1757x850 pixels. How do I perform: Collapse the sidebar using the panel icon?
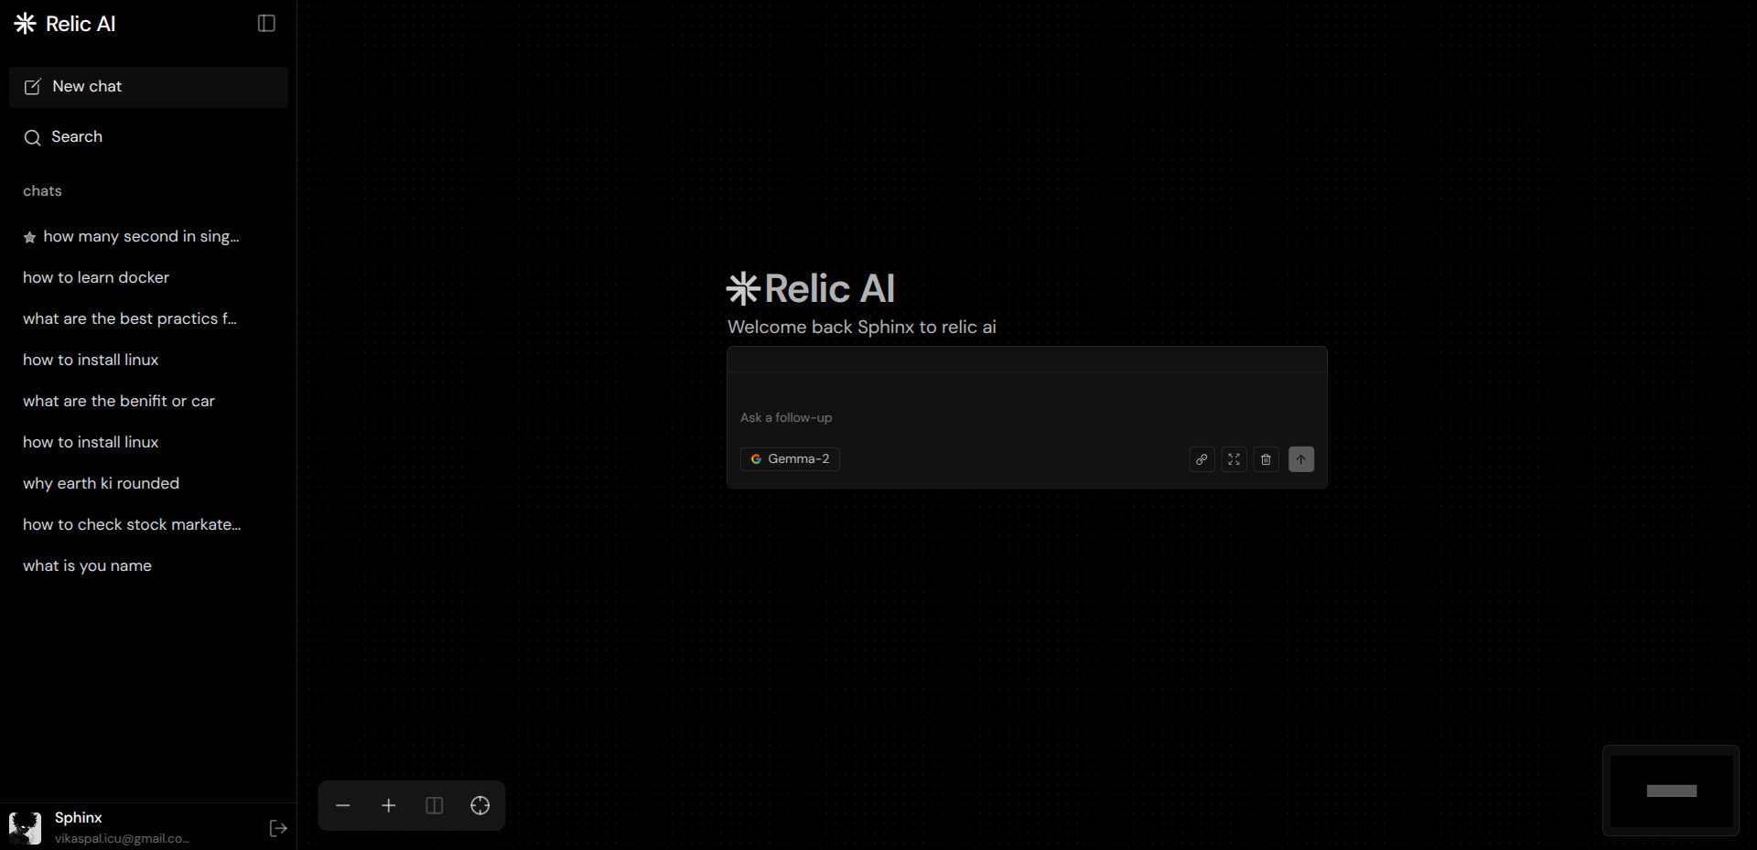pyautogui.click(x=266, y=23)
